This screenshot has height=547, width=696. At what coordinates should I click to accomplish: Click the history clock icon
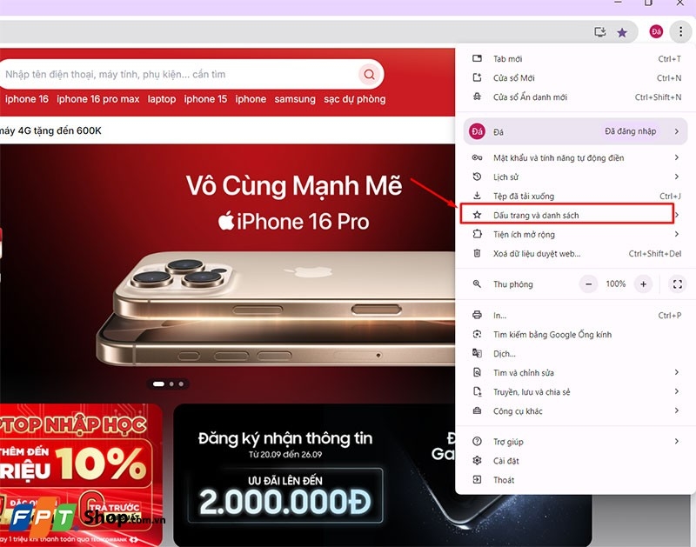tap(477, 177)
